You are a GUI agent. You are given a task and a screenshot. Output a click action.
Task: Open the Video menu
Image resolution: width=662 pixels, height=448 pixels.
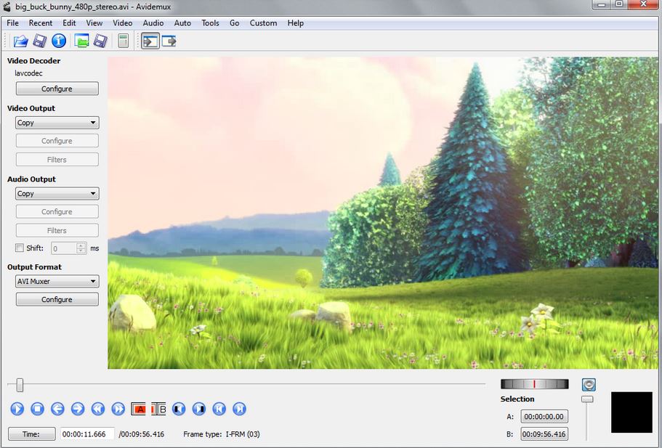point(122,23)
